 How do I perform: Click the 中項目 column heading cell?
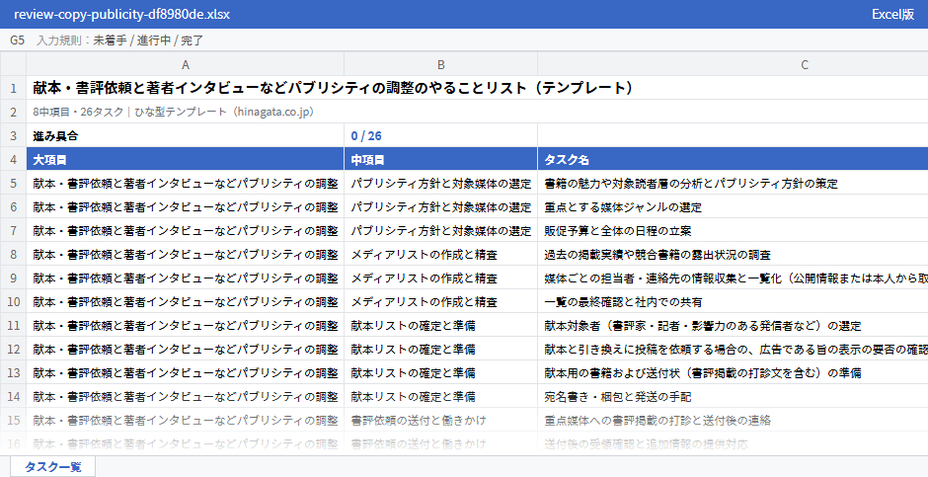click(441, 159)
